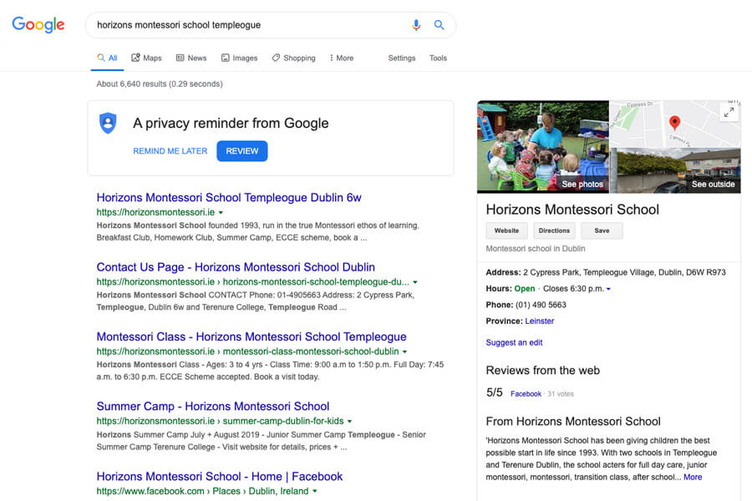Screen dimensions: 752x501
Task: Click the 'Reviews from the web' heading
Action: (543, 371)
